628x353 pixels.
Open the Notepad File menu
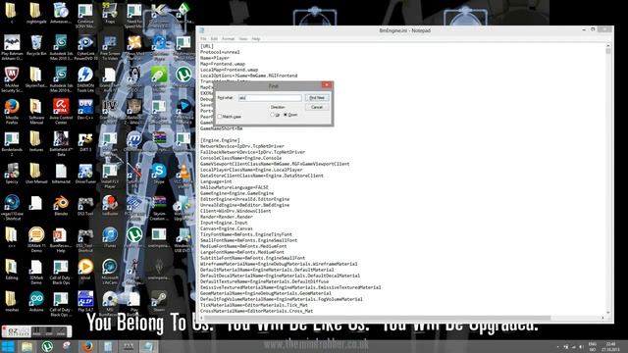point(203,39)
